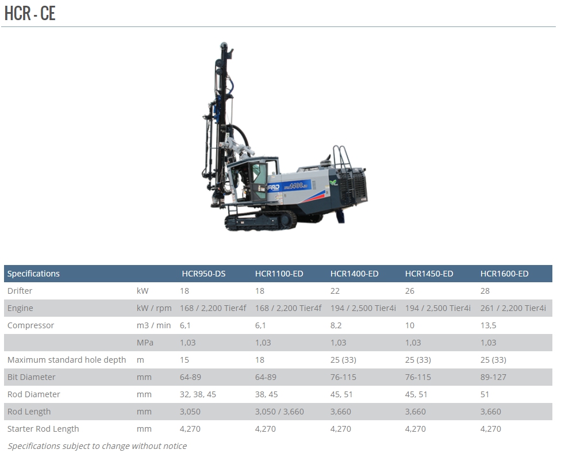Select the HCR1100-ED column header

pyautogui.click(x=279, y=274)
